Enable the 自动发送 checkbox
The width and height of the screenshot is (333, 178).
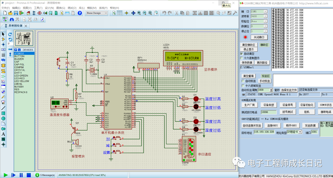click(x=243, y=81)
